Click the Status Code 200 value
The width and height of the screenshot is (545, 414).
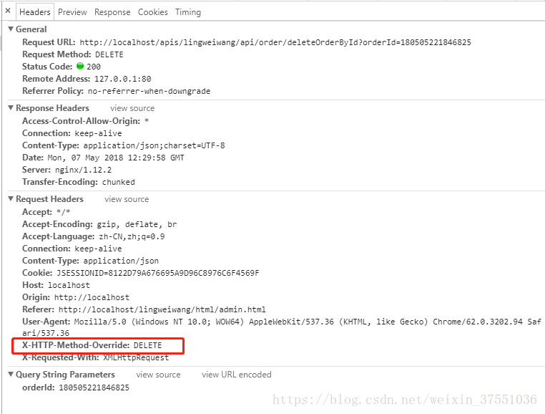tap(94, 67)
